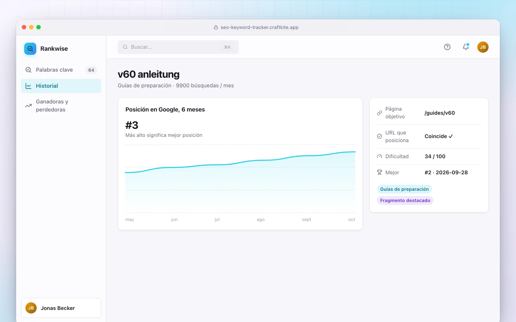Click the ago label on chart axis

(260, 220)
